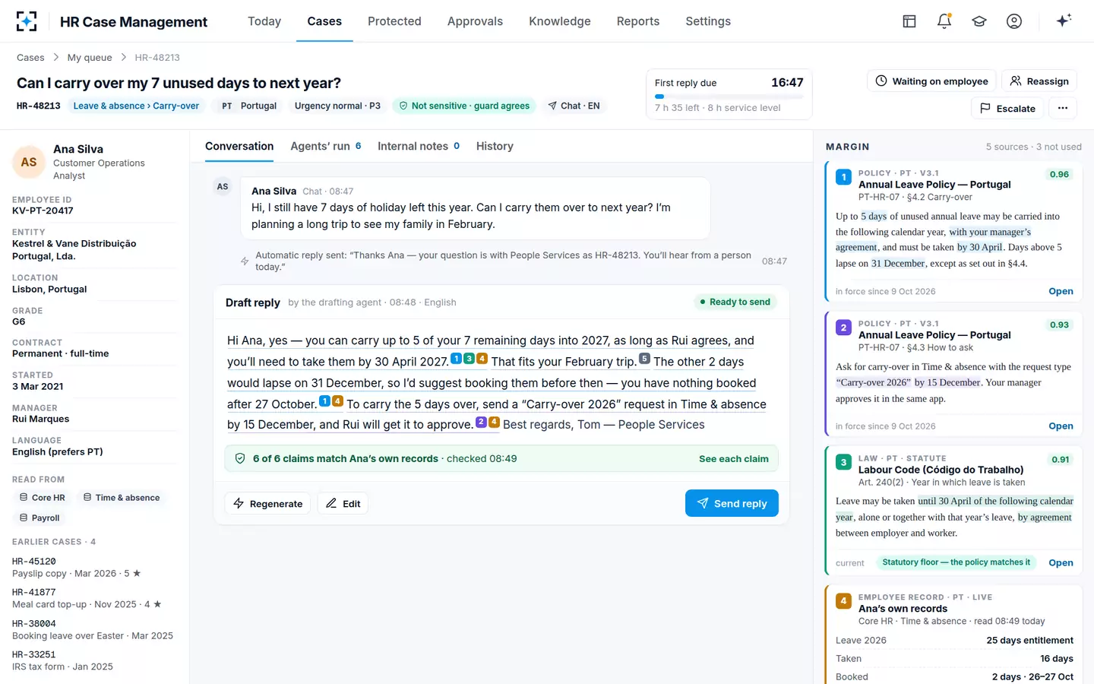This screenshot has width=1094, height=684.
Task: Click the Not sensitive guard agrees chip
Action: coord(464,106)
